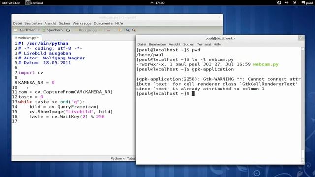The width and height of the screenshot is (315, 177).
Task: Click the paste icon in gedit toolbar
Action: [x=120, y=30]
